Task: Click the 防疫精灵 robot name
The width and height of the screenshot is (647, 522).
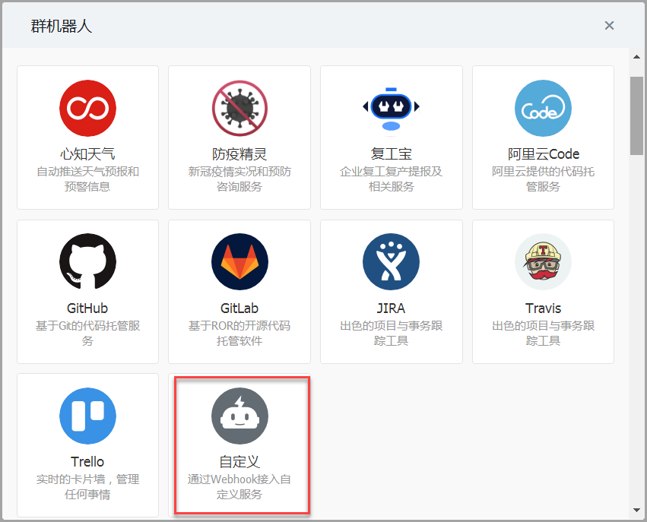Action: (239, 154)
